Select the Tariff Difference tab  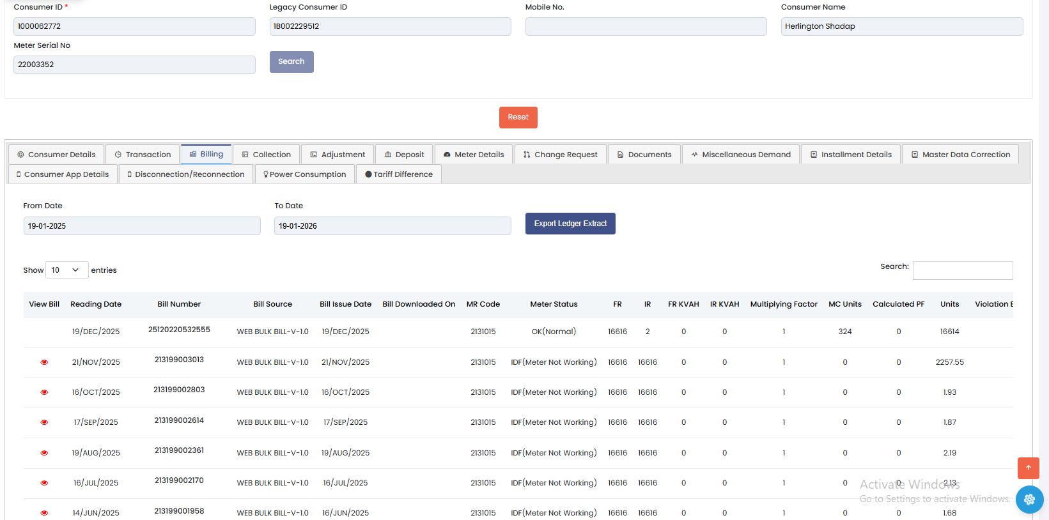[399, 174]
